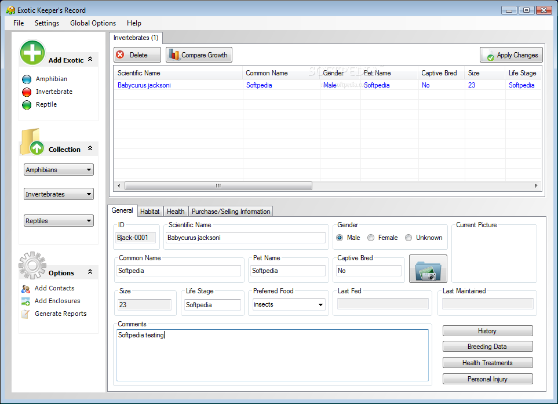558x404 pixels.
Task: Click the Common Name column header
Action: tap(281, 73)
